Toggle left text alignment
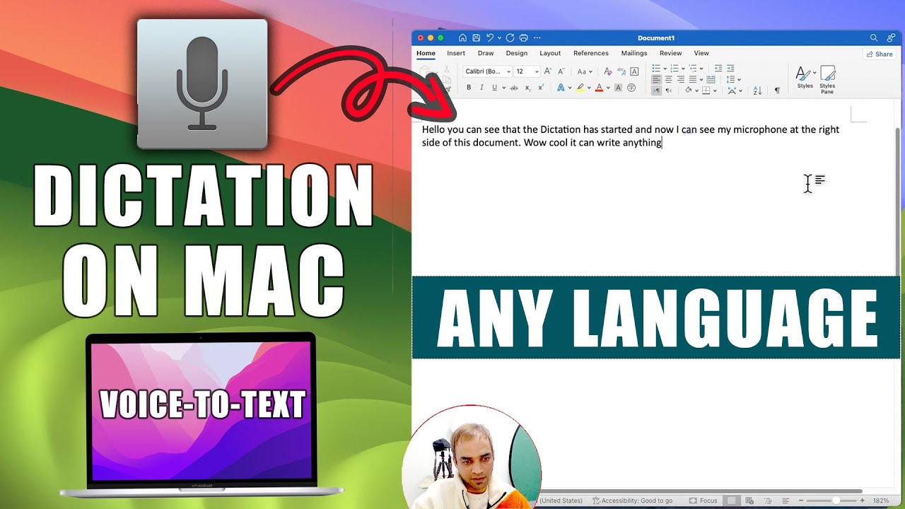 coord(656,79)
